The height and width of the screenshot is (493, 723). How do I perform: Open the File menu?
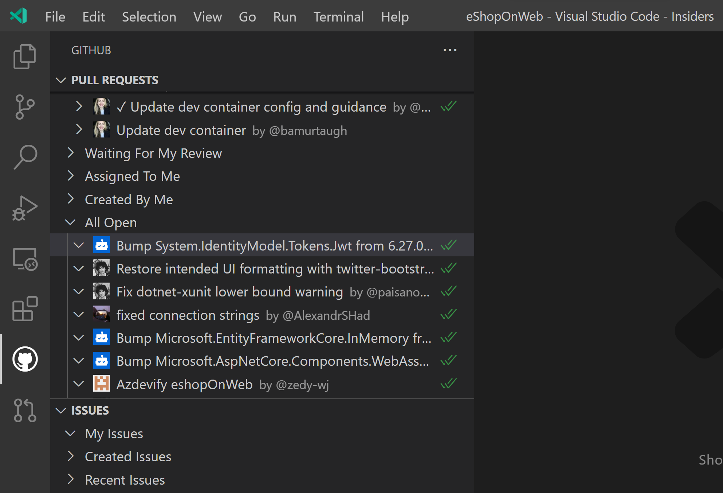(x=55, y=17)
